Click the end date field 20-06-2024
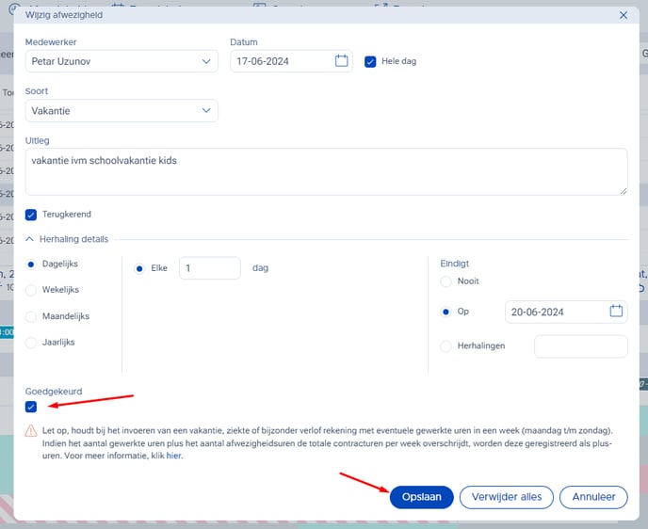Image resolution: width=648 pixels, height=529 pixels. (566, 312)
